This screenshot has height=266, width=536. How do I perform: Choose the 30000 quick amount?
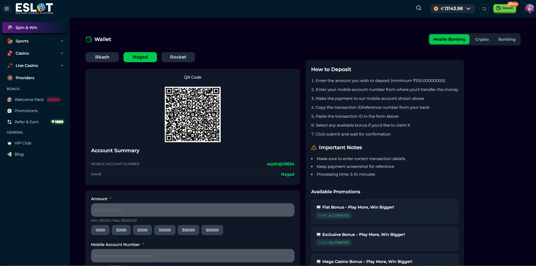point(188,230)
